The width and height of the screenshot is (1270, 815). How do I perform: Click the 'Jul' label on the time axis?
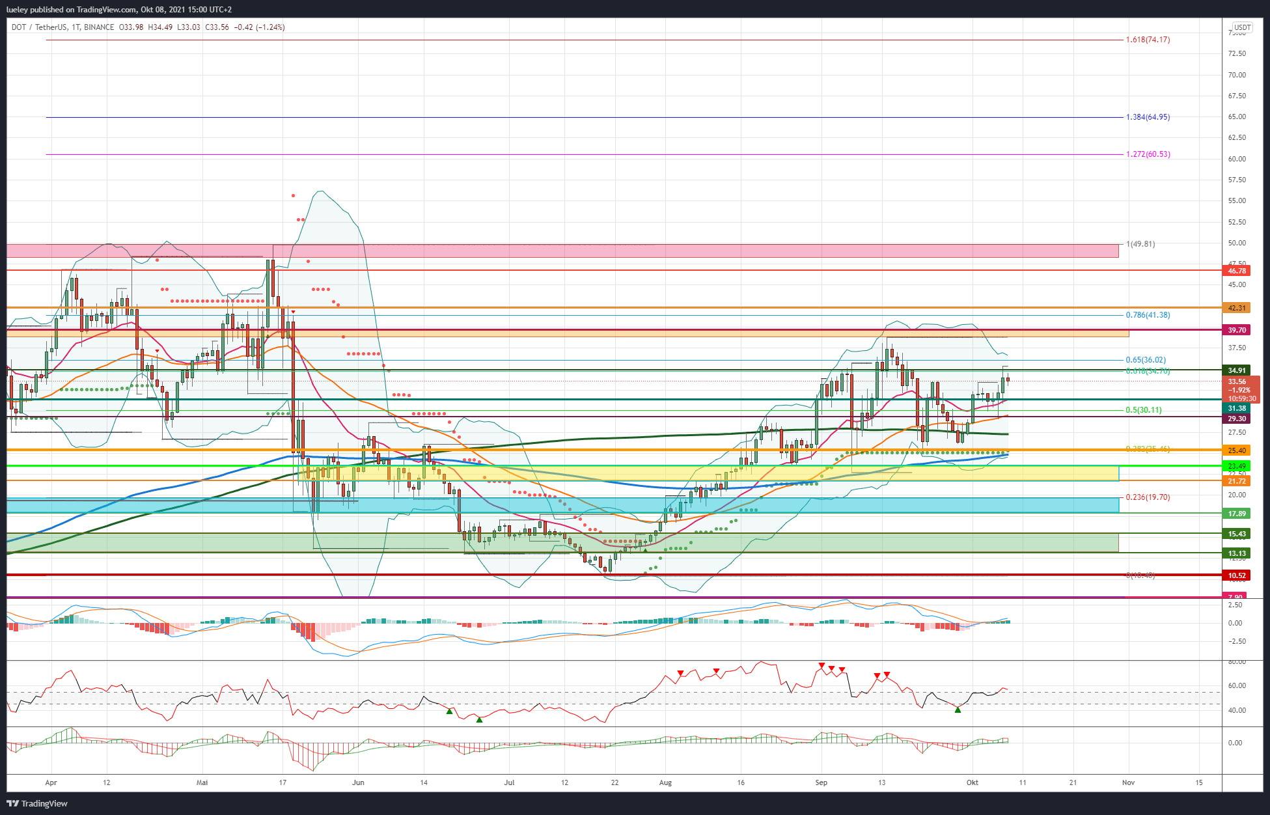pyautogui.click(x=509, y=782)
